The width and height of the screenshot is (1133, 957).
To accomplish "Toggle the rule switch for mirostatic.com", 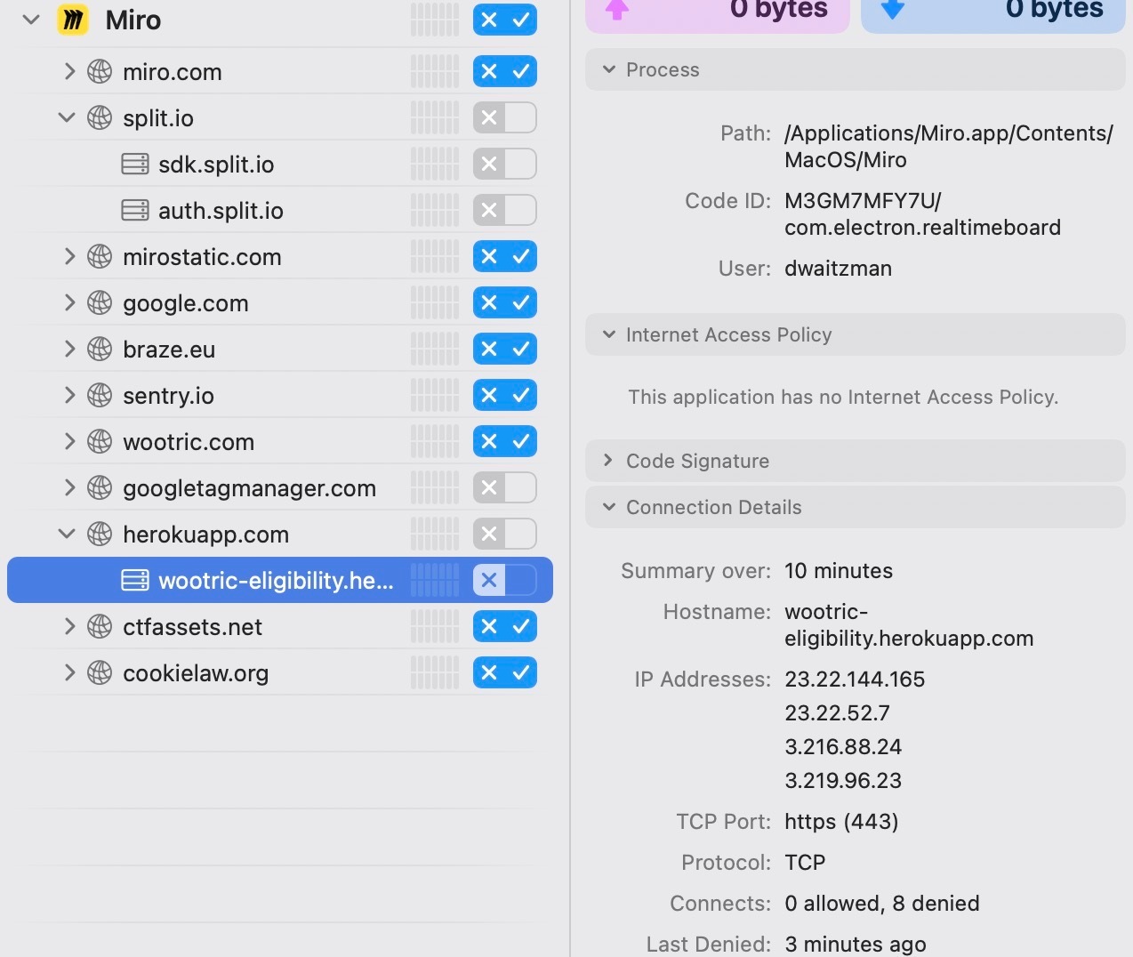I will click(505, 256).
